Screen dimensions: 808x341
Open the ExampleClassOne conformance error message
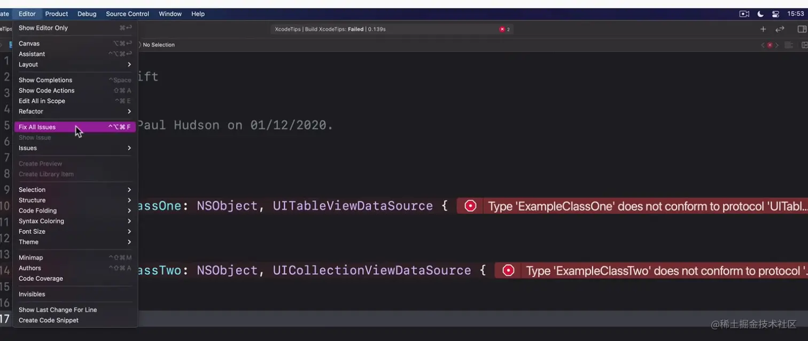pyautogui.click(x=647, y=206)
